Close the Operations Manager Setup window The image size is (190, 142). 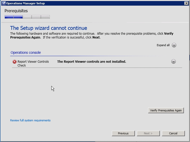tap(186, 3)
